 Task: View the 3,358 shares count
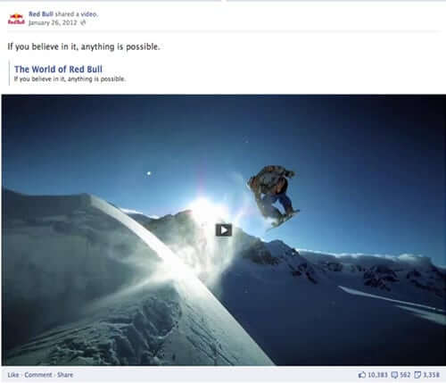click(x=431, y=375)
